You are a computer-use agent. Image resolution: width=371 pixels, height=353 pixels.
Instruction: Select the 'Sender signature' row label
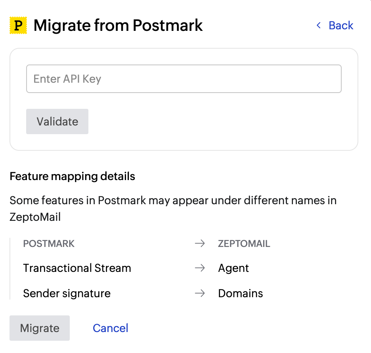click(x=67, y=294)
